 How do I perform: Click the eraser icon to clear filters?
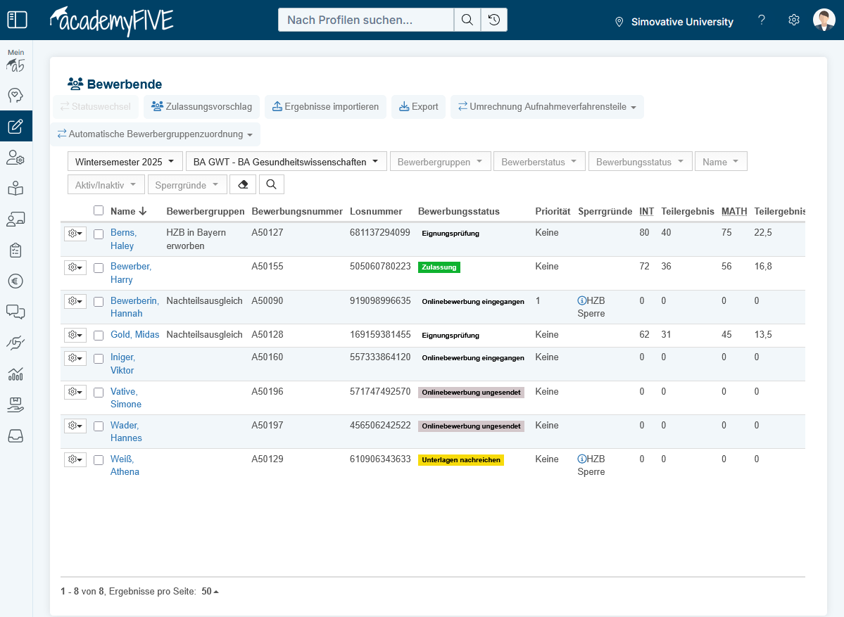coord(243,184)
